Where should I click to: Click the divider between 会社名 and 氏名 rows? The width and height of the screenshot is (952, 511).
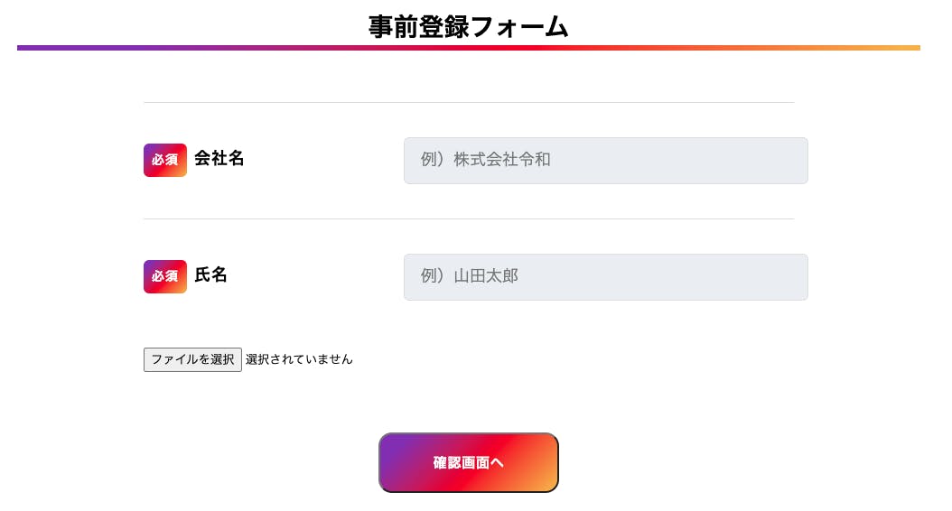(x=468, y=219)
